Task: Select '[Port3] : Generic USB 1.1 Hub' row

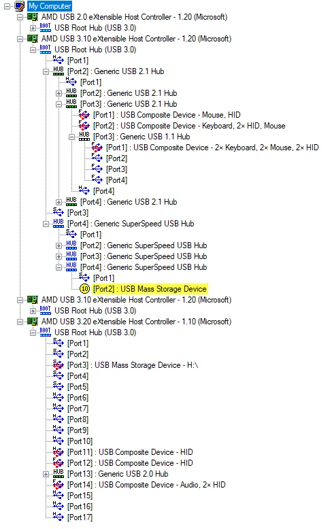Action: (x=142, y=137)
